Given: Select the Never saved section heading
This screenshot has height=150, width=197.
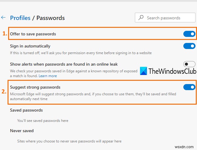Looking at the screenshot, I should pos(22,131).
